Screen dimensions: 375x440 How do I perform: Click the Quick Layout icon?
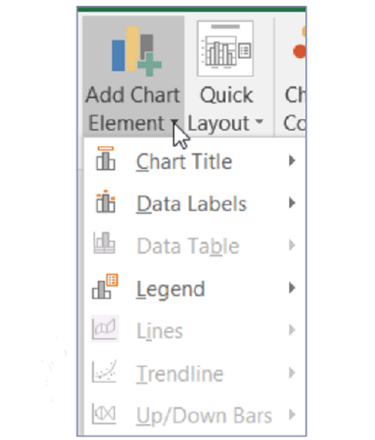[x=225, y=48]
